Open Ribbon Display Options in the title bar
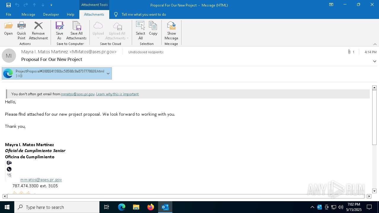Image resolution: width=379 pixels, height=213 pixels. coord(331,5)
